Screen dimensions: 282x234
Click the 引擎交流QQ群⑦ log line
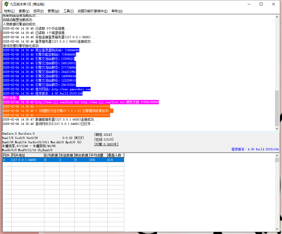point(40,85)
